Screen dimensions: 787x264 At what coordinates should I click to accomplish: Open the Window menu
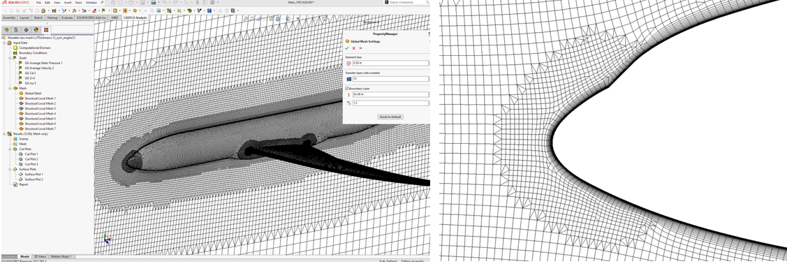tap(91, 3)
